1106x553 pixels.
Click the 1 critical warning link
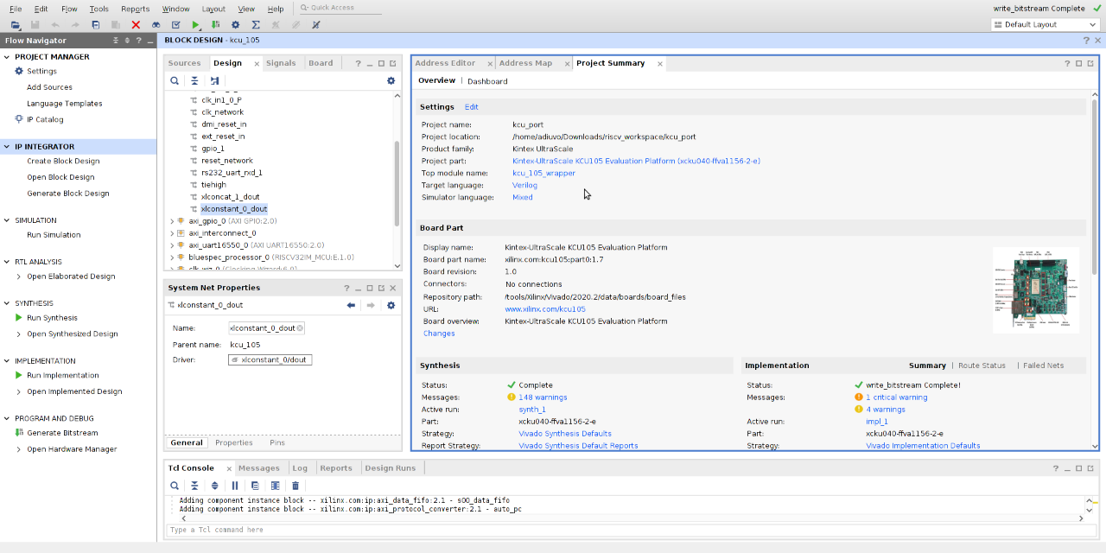coord(897,397)
